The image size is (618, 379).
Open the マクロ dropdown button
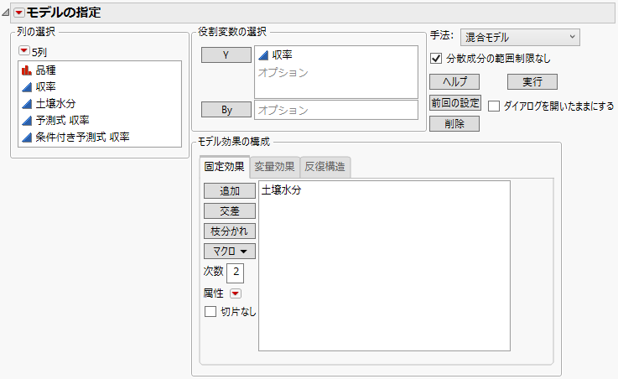point(230,251)
